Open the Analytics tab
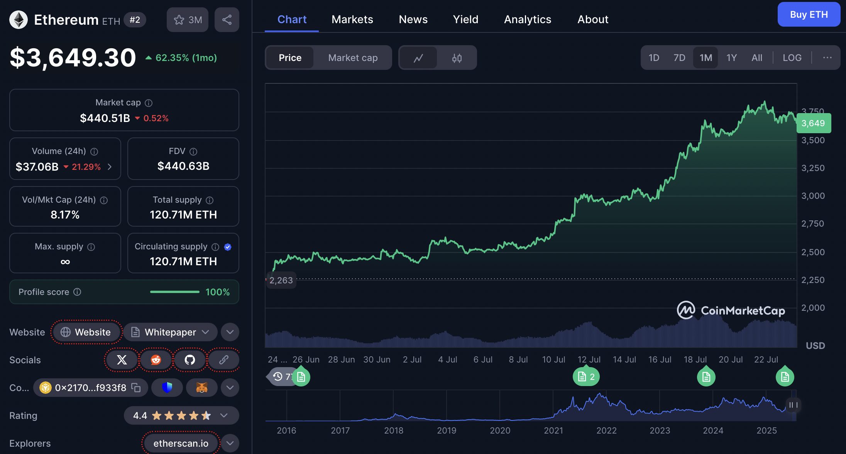 tap(528, 19)
